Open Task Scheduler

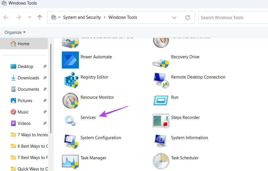[185, 158]
